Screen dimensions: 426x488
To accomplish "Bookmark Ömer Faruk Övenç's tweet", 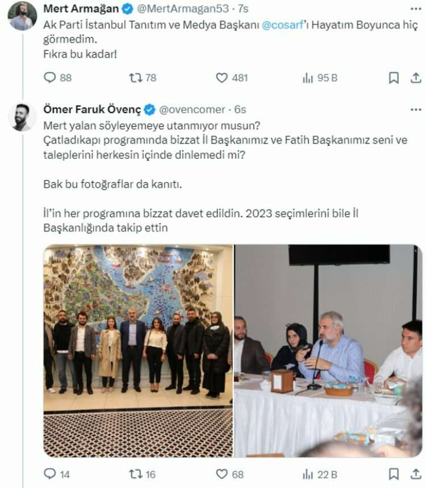I will pos(394,473).
